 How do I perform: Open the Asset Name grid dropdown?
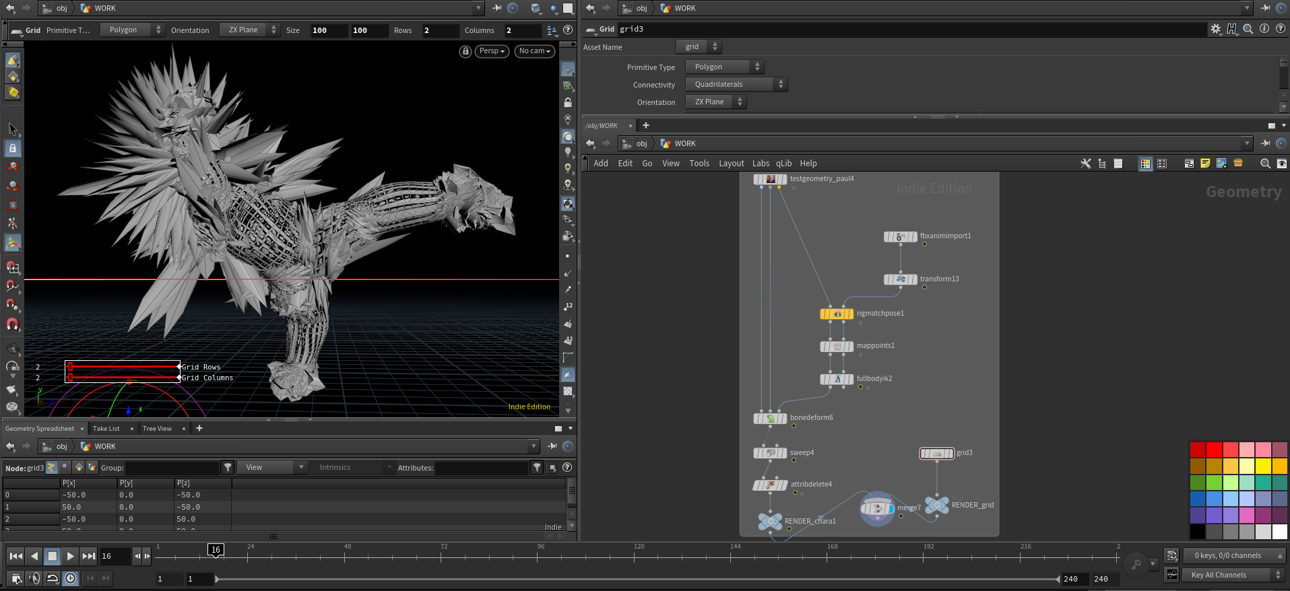699,46
